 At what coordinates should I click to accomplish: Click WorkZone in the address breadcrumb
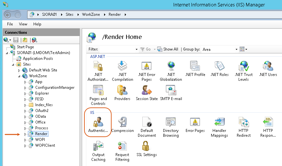coord(91,14)
